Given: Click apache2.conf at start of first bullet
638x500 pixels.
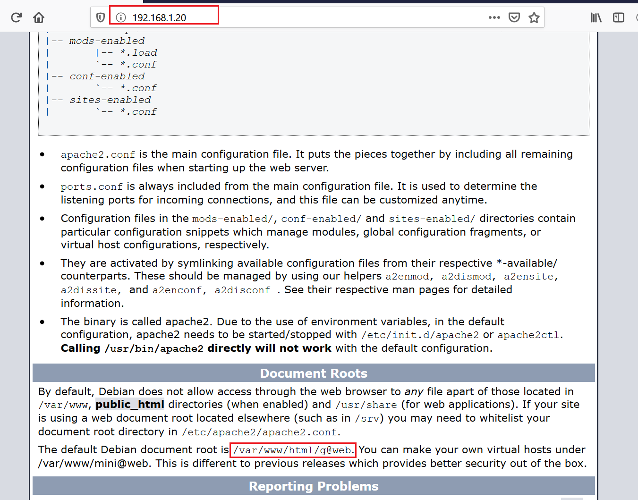Looking at the screenshot, I should coord(98,154).
